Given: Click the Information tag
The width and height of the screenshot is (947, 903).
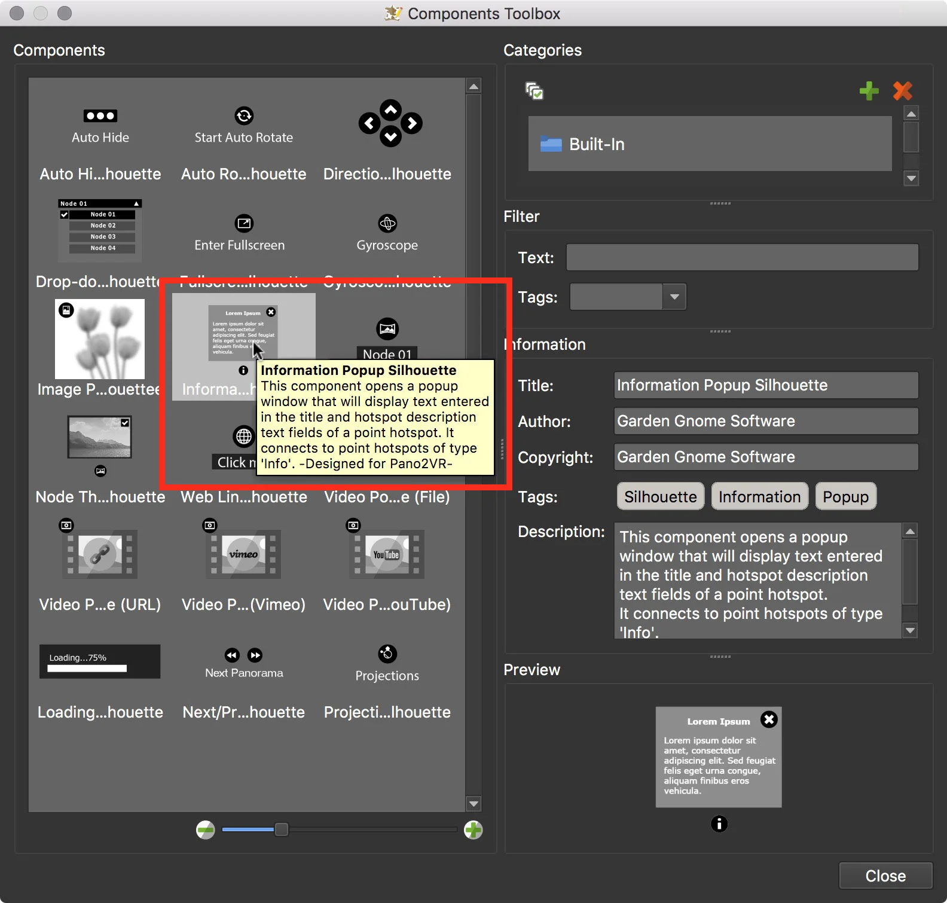Looking at the screenshot, I should [x=759, y=496].
